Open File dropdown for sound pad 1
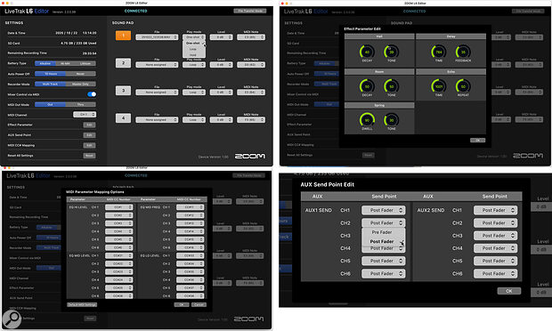 tap(157, 37)
